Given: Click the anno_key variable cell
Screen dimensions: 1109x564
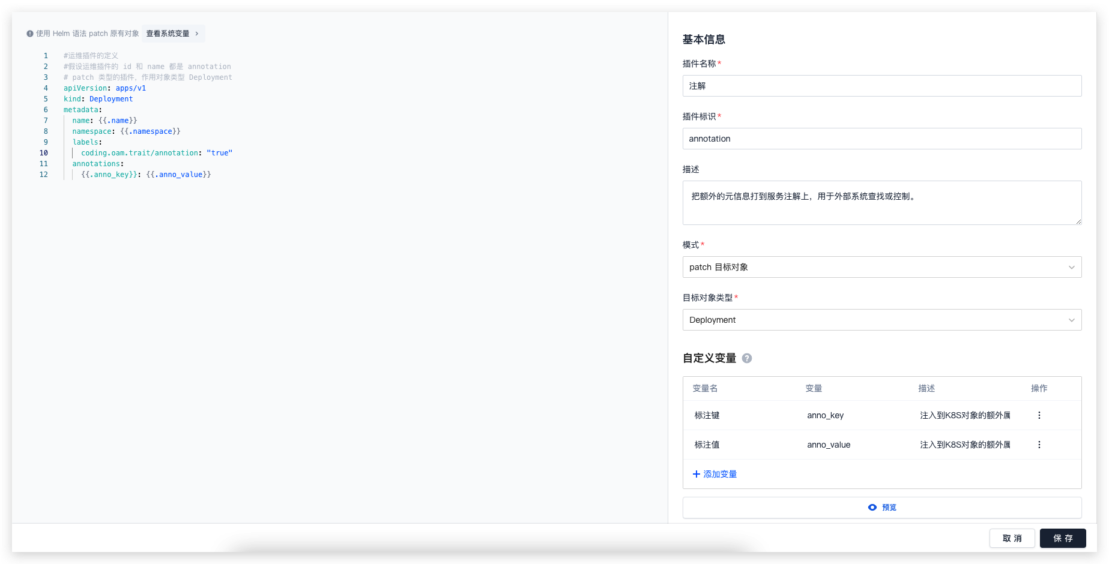Looking at the screenshot, I should 825,415.
